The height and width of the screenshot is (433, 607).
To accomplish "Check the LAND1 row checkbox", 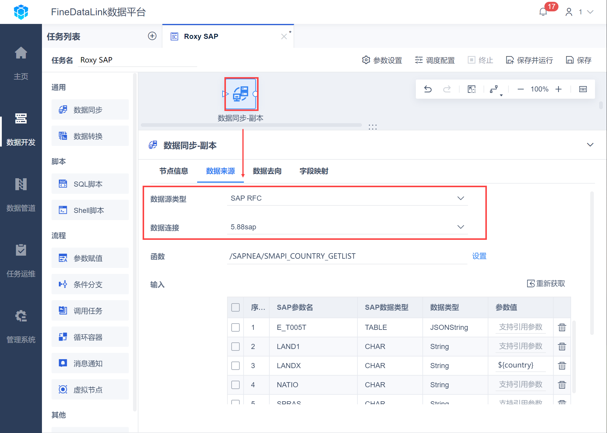I will coord(235,347).
